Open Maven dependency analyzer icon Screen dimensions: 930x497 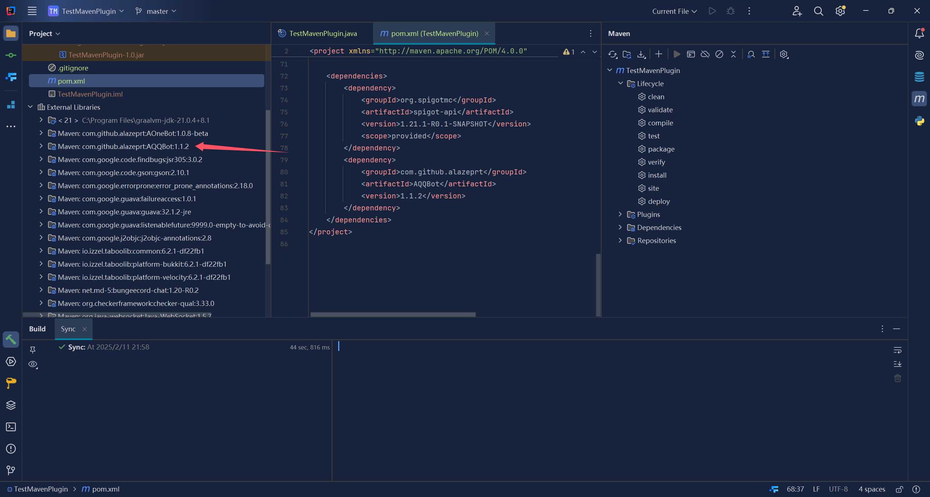coord(751,54)
